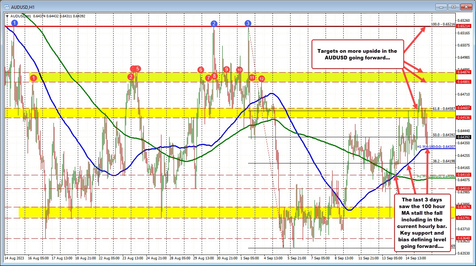Select blue marker 2 at the swing high
Screen dimensions: 476x266
(x=213, y=23)
